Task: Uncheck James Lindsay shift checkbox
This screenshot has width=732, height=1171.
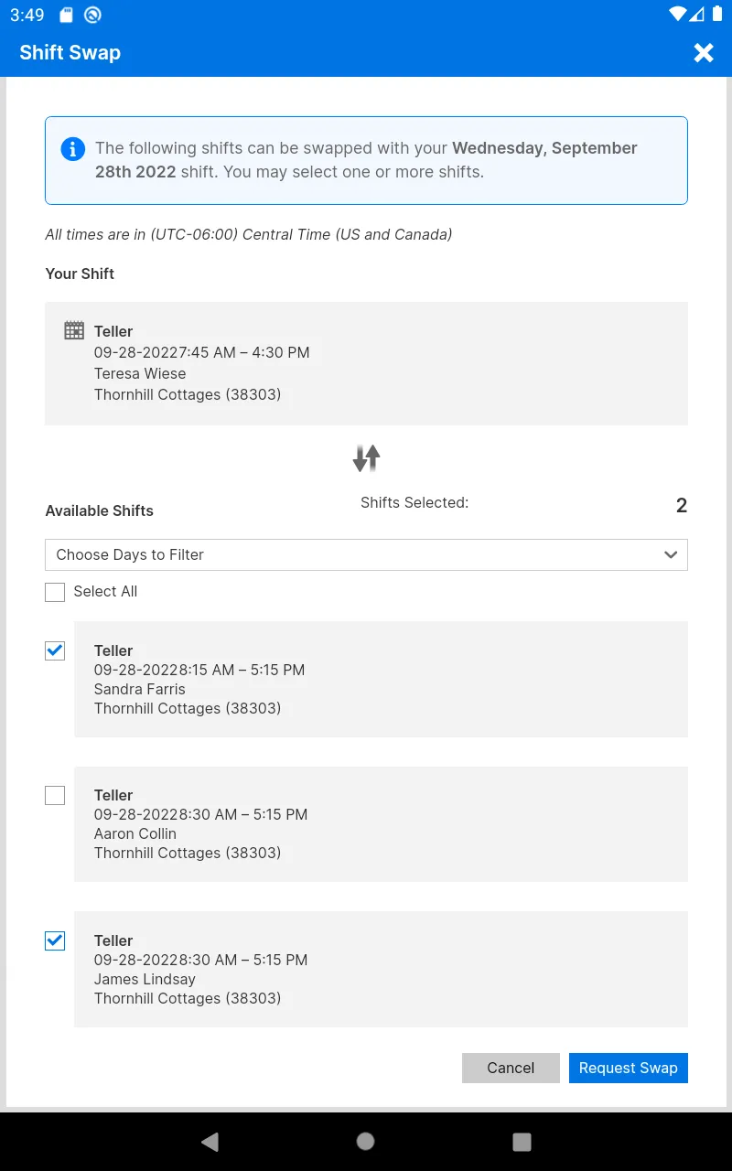Action: tap(55, 940)
